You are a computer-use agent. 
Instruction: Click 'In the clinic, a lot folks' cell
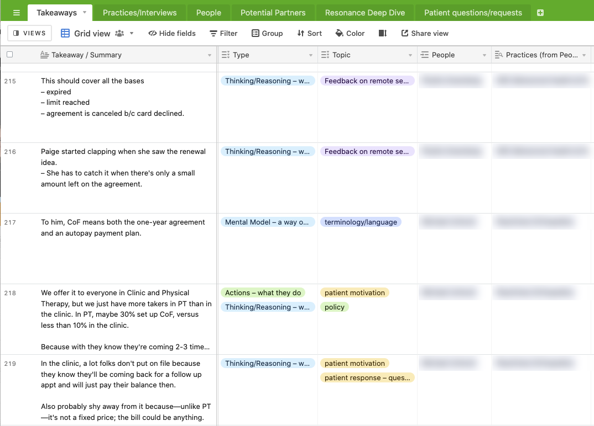tap(127, 390)
